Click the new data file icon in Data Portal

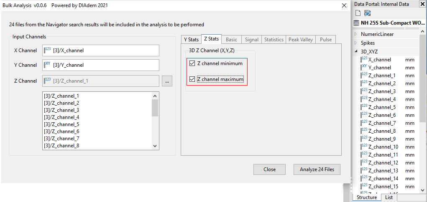(x=358, y=13)
